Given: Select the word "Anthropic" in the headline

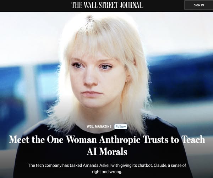Looking at the screenshot, I should [120, 140].
